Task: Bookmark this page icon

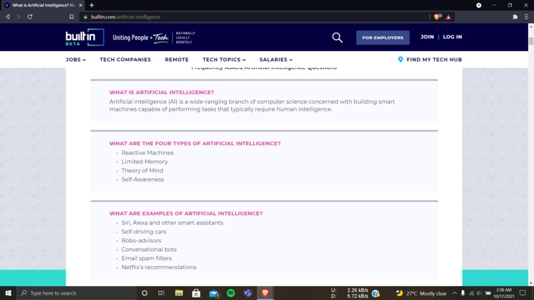Action: coord(72,17)
